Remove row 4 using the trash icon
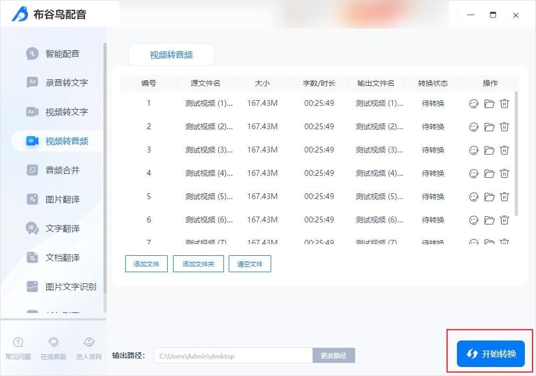536x376 pixels. [x=504, y=173]
